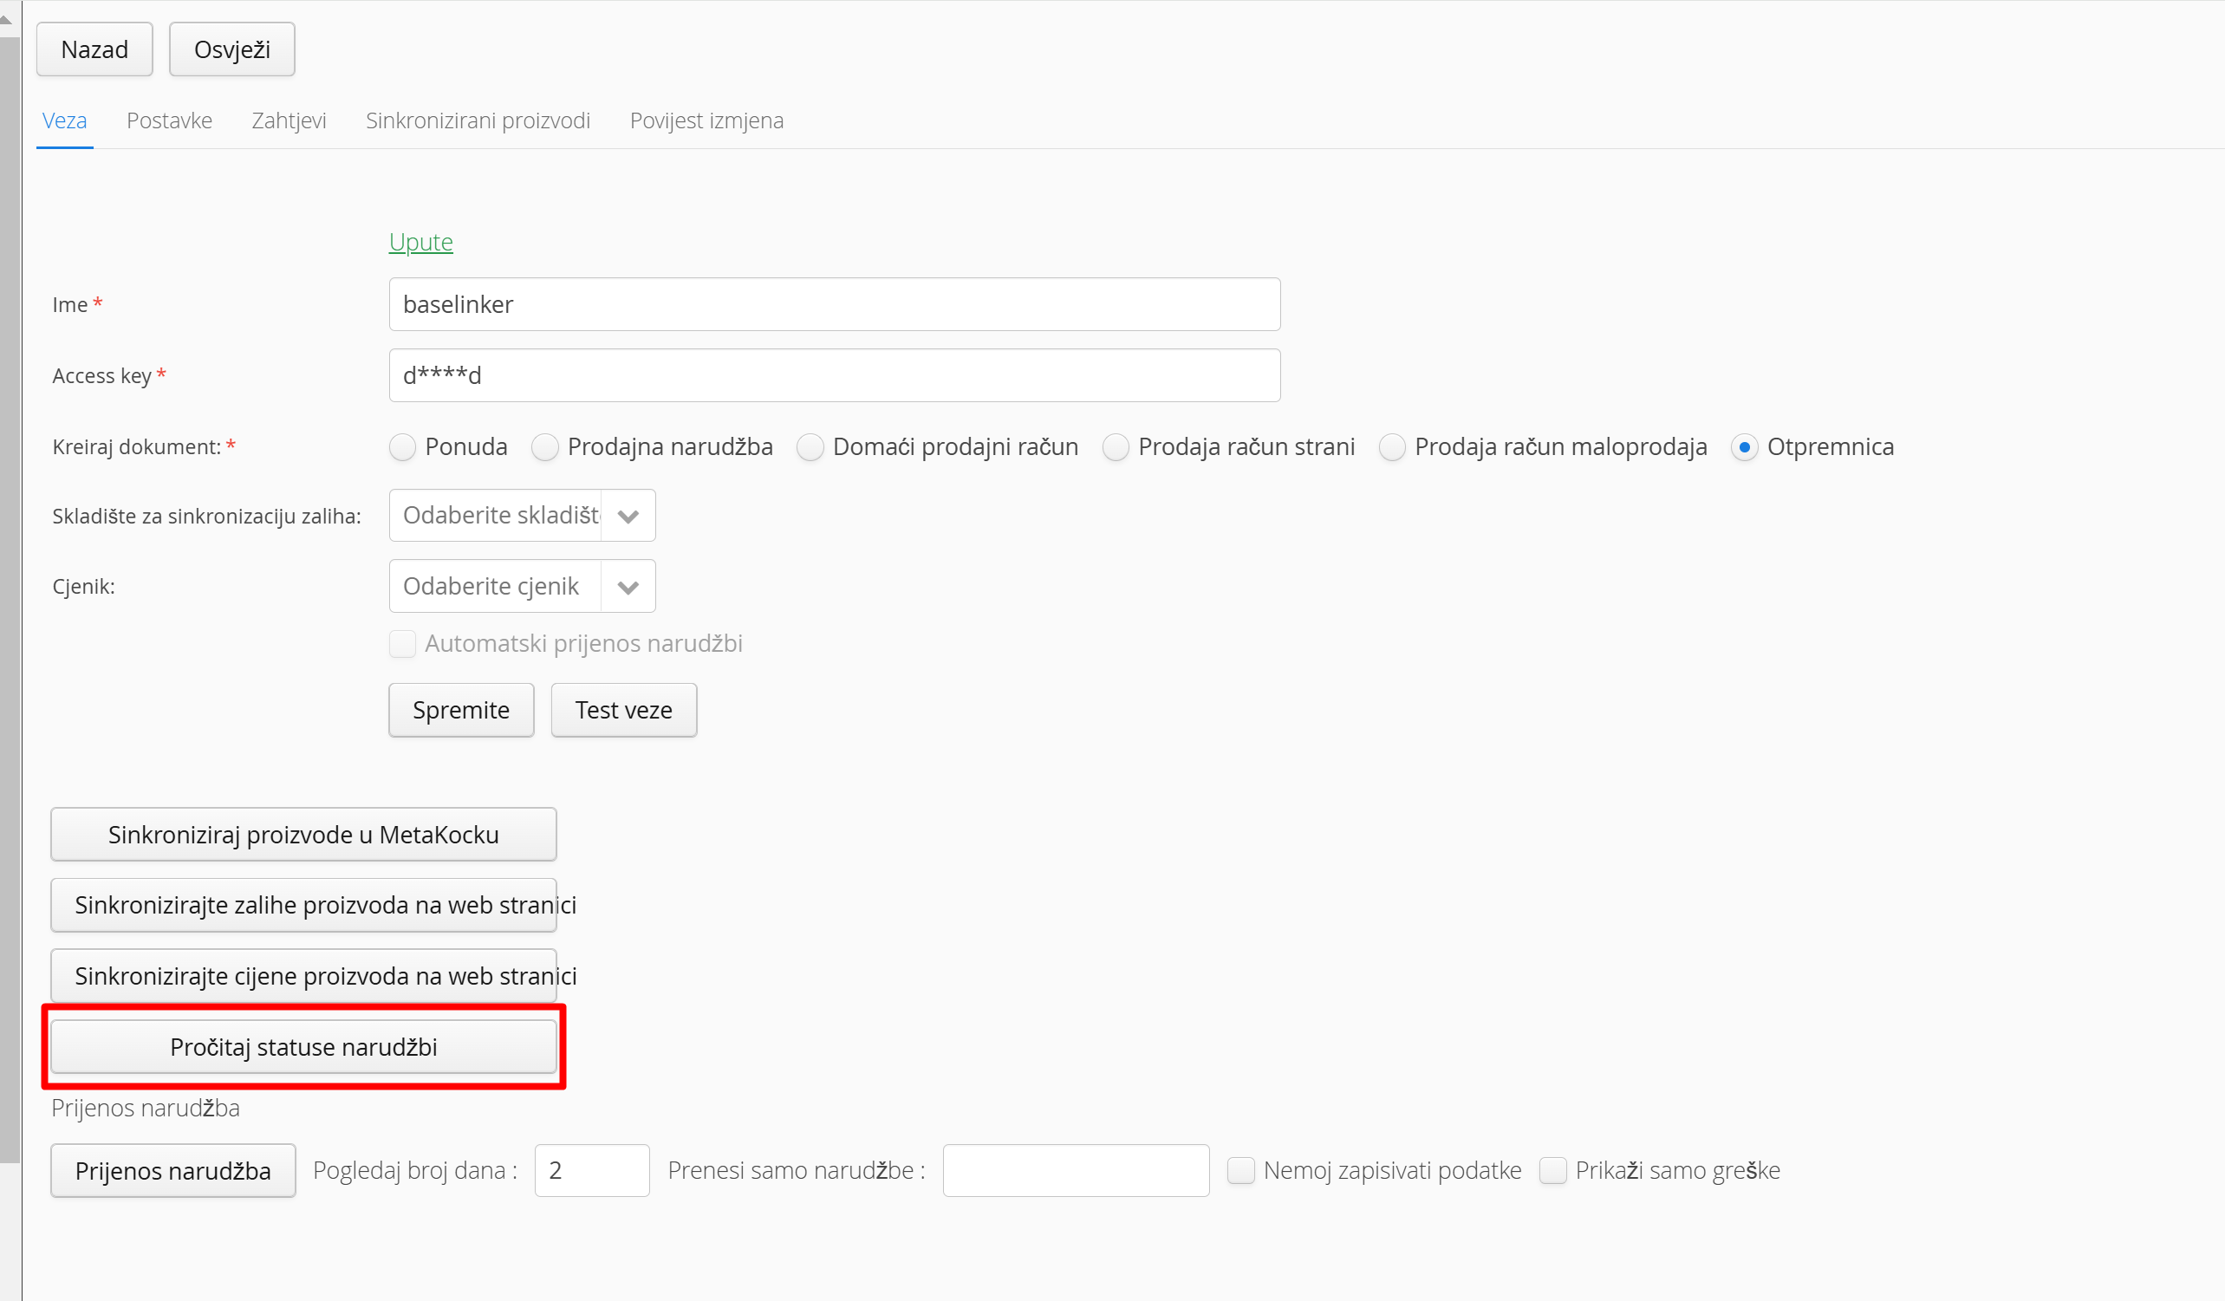Open the warehouse dropdown arrow
Viewport: 2225px width, 1301px height.
(x=628, y=516)
